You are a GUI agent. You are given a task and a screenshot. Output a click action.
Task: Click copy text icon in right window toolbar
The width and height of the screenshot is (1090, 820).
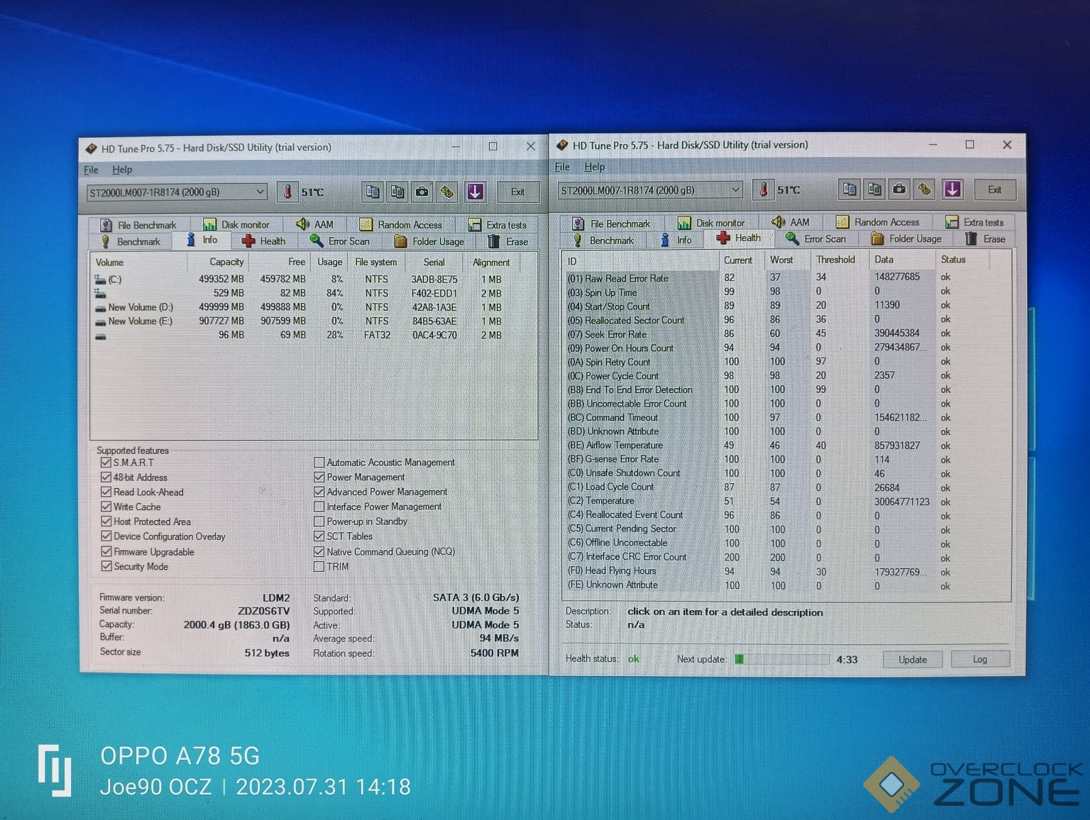pos(850,189)
